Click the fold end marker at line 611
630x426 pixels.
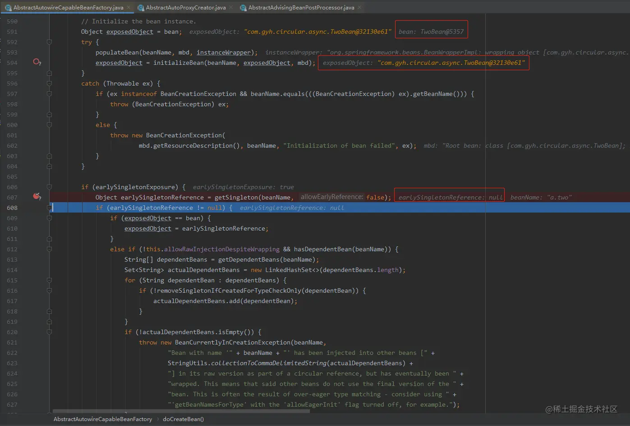coord(50,239)
